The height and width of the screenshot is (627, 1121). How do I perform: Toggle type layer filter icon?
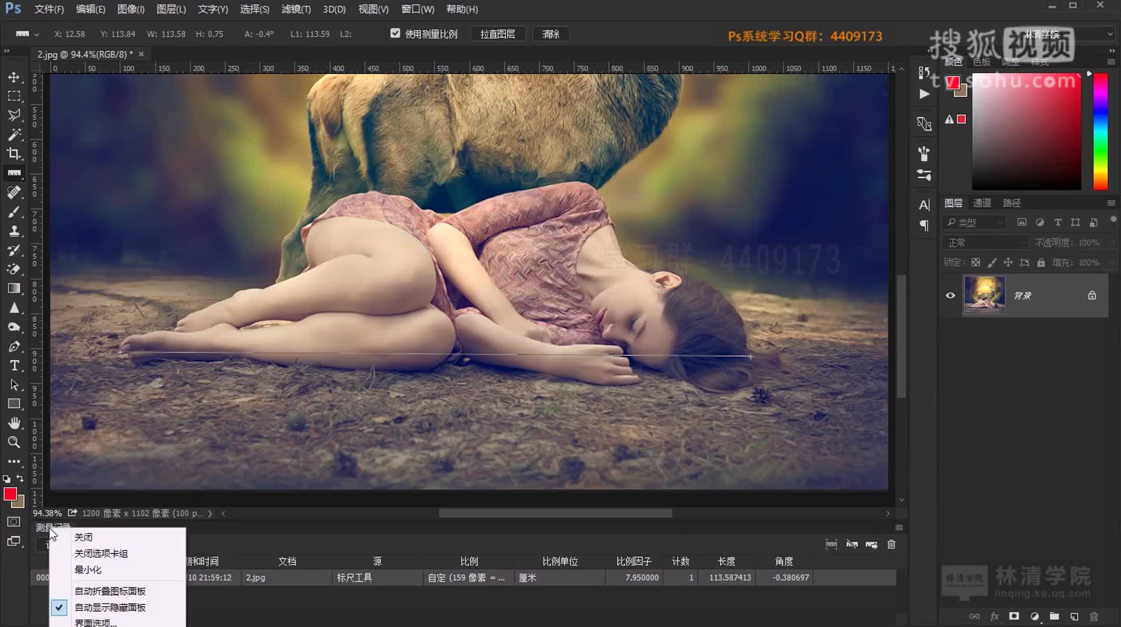[x=1057, y=222]
